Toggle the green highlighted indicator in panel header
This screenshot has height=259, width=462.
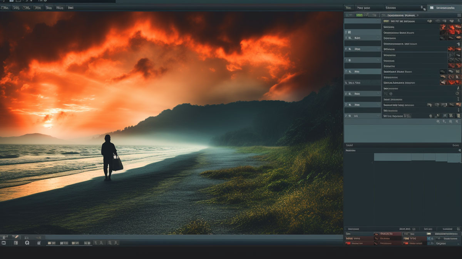pyautogui.click(x=359, y=15)
